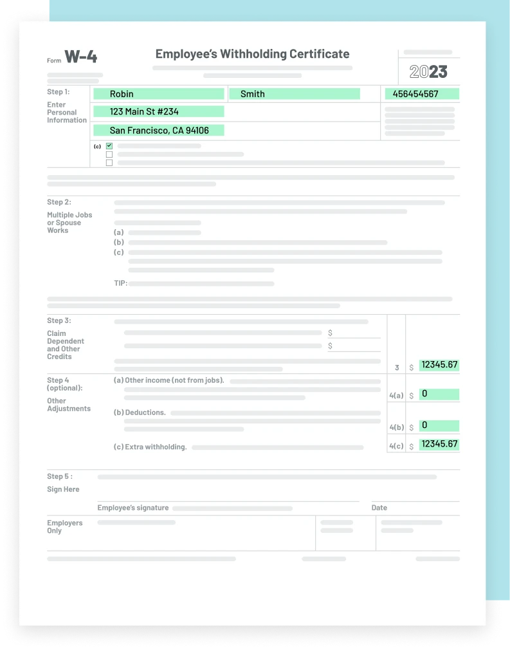
Task: Click the Step 2: label
Action: tap(59, 202)
